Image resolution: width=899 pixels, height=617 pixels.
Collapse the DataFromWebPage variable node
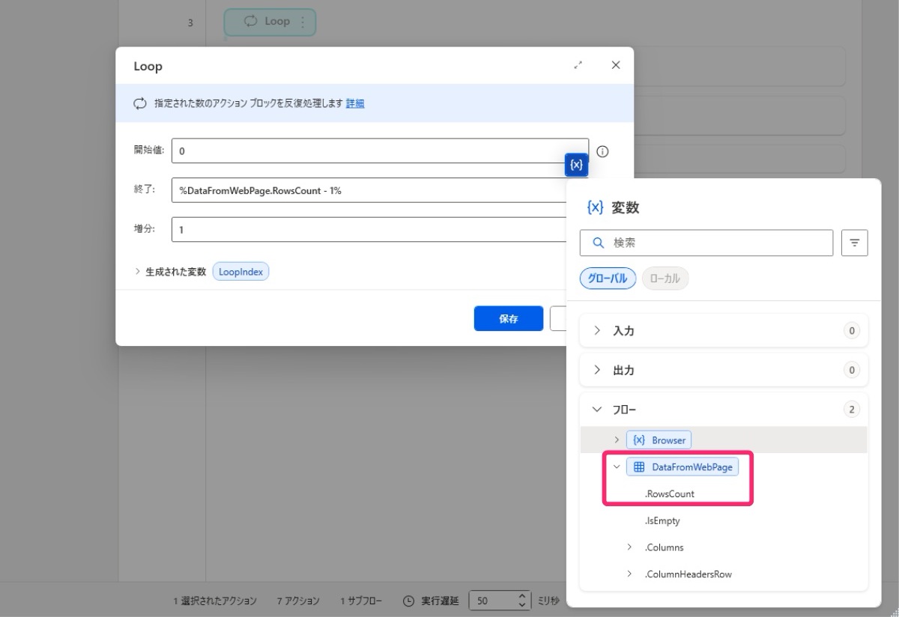pyautogui.click(x=617, y=466)
